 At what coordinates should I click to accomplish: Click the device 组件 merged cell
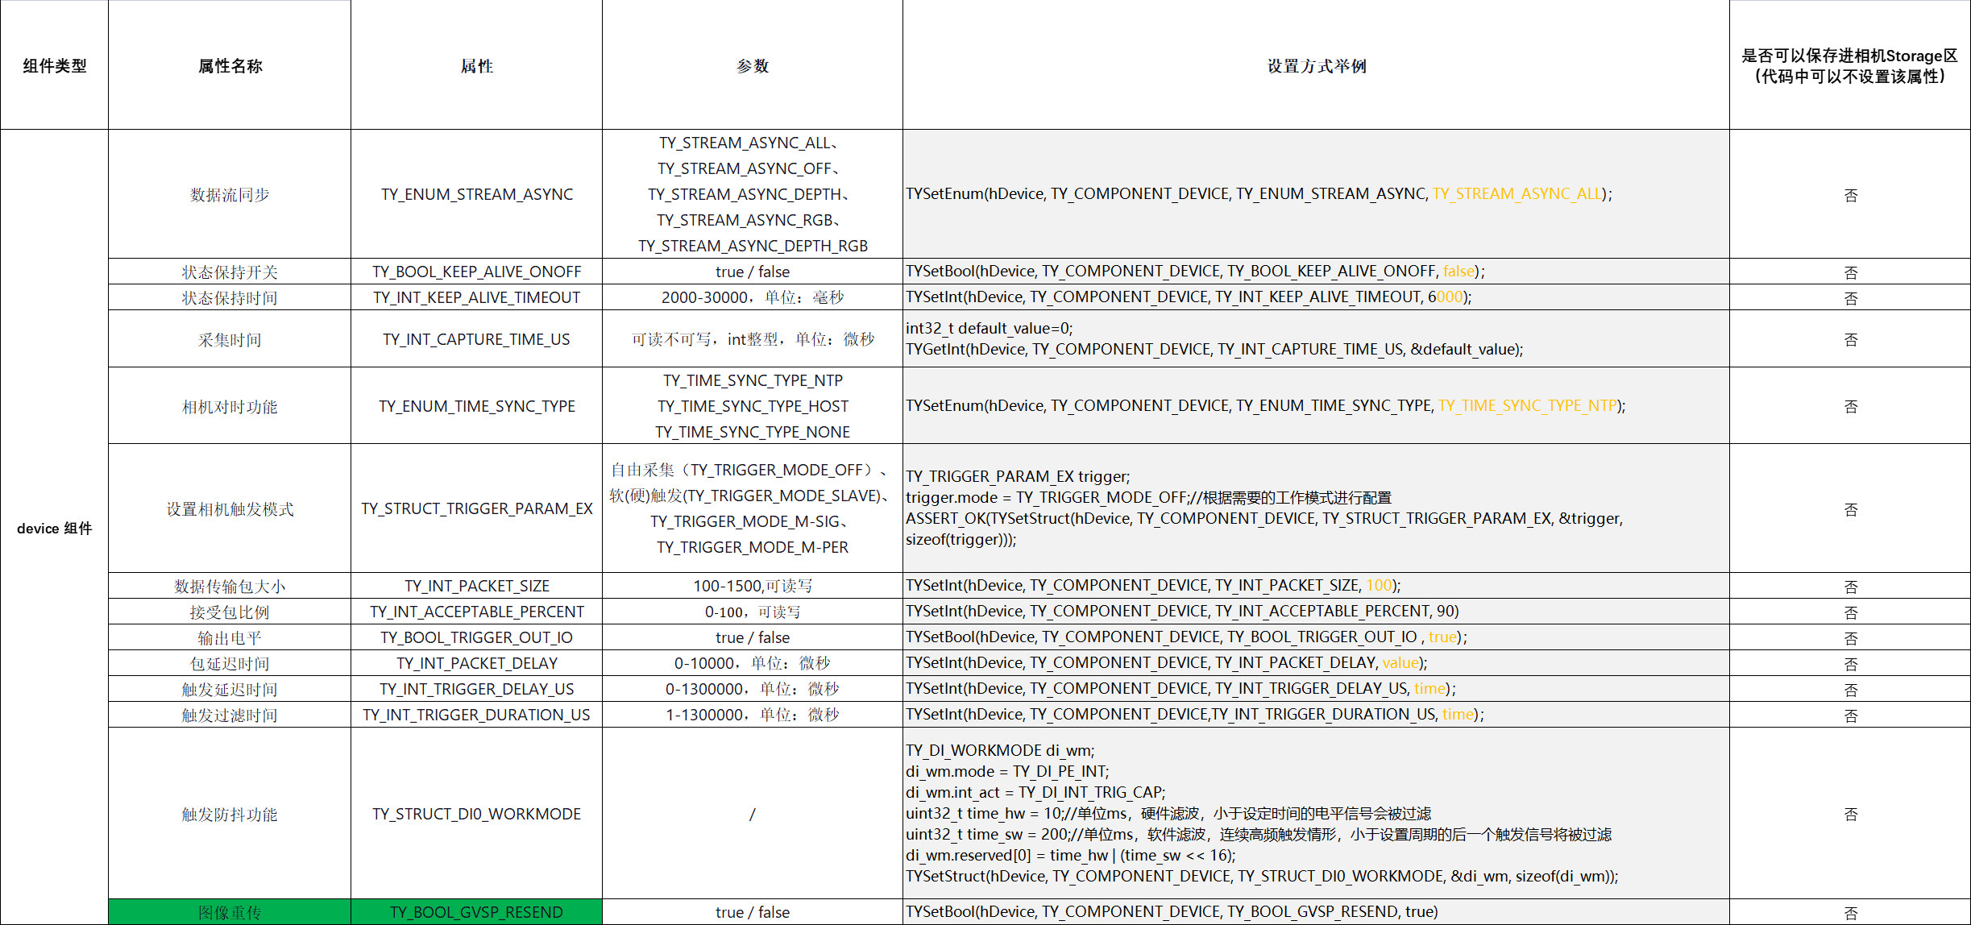point(54,528)
